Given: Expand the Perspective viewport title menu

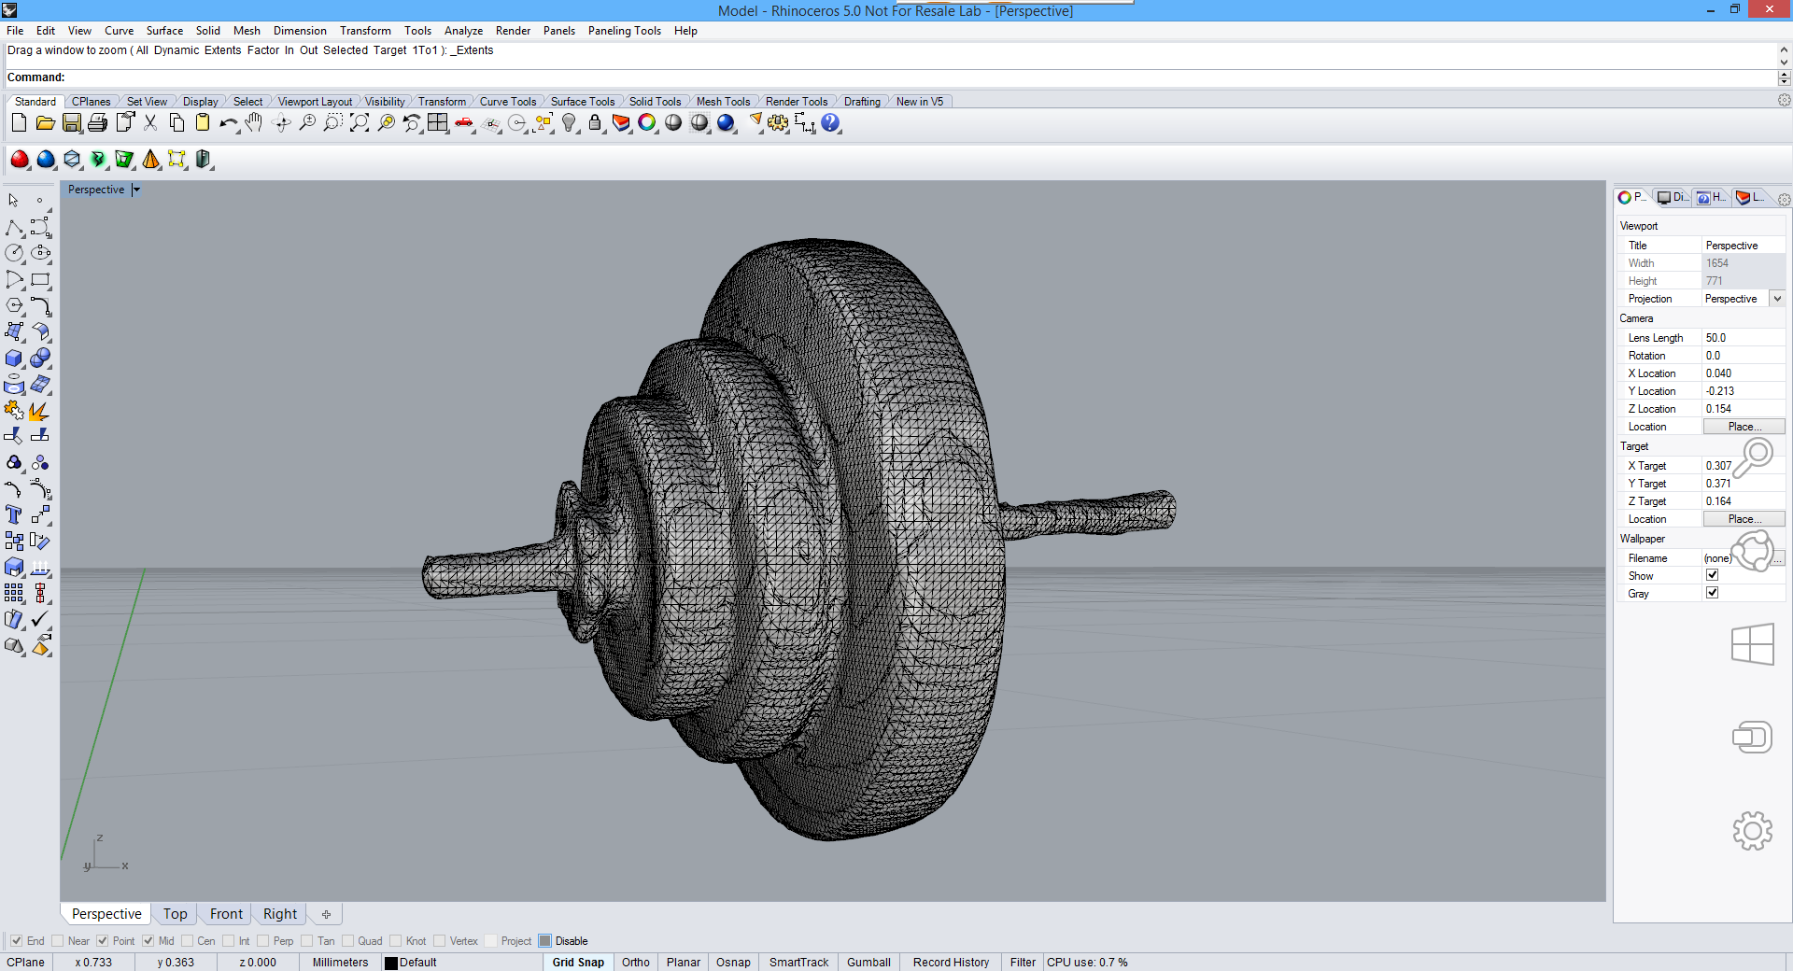Looking at the screenshot, I should pyautogui.click(x=136, y=190).
